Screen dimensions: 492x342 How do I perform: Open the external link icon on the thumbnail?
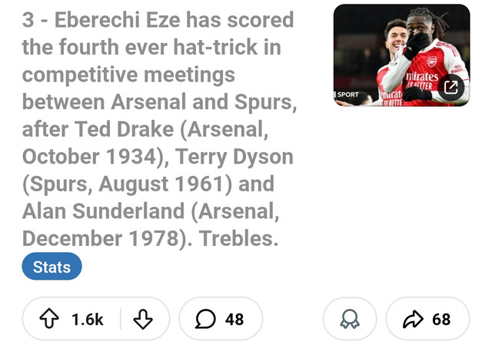[451, 87]
